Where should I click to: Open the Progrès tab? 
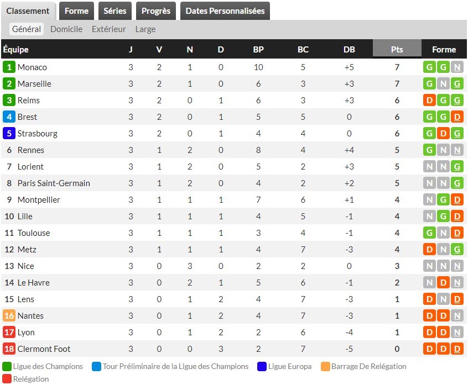pos(156,11)
